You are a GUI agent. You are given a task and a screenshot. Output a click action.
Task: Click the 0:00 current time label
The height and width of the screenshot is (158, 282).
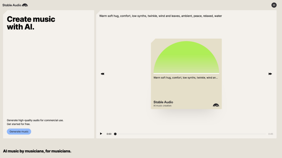tap(109, 134)
